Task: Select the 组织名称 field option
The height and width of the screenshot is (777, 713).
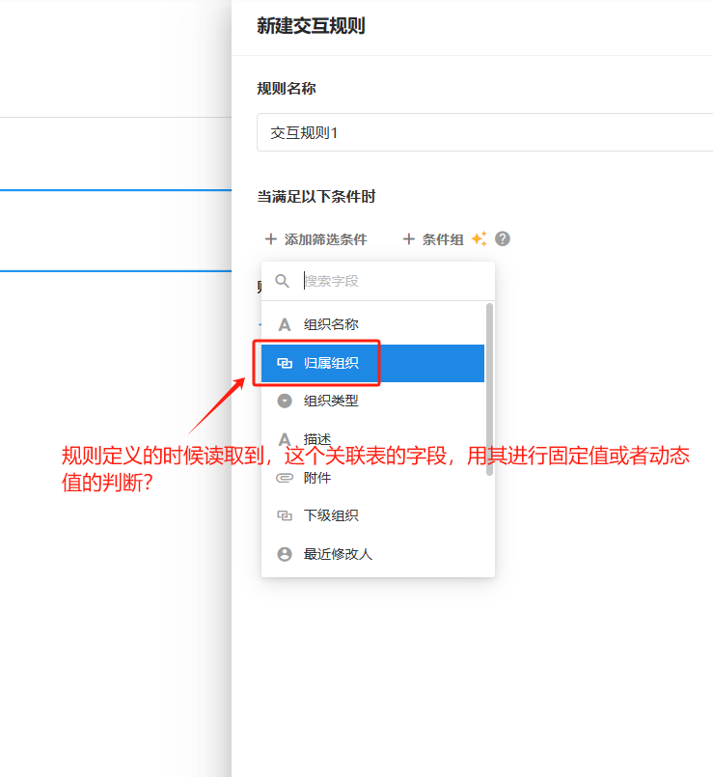Action: click(x=372, y=324)
